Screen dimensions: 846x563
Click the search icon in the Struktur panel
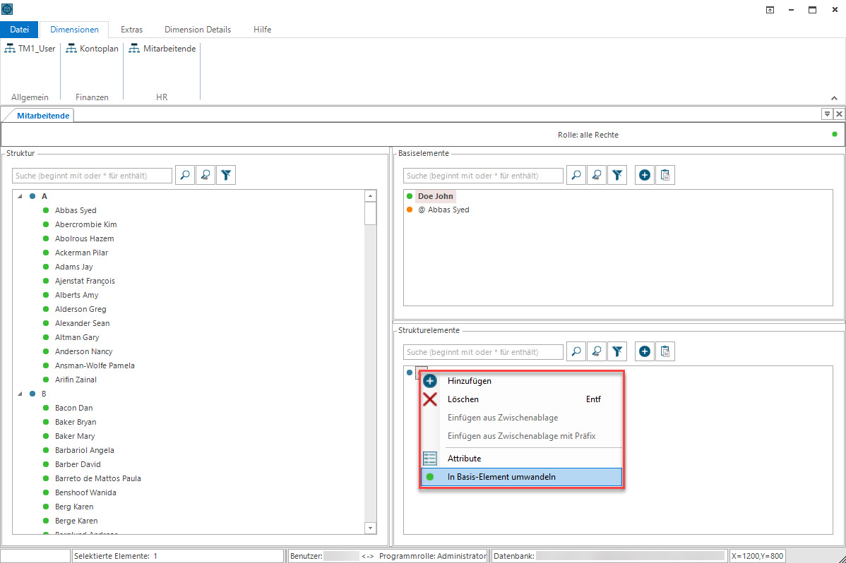185,175
